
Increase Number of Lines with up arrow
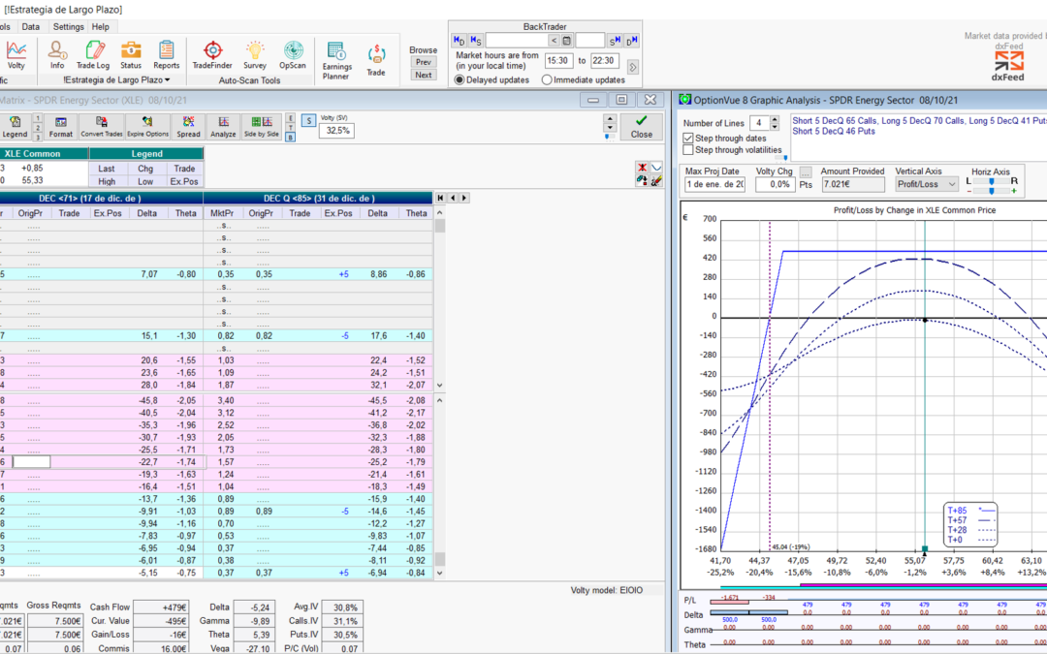(x=775, y=119)
